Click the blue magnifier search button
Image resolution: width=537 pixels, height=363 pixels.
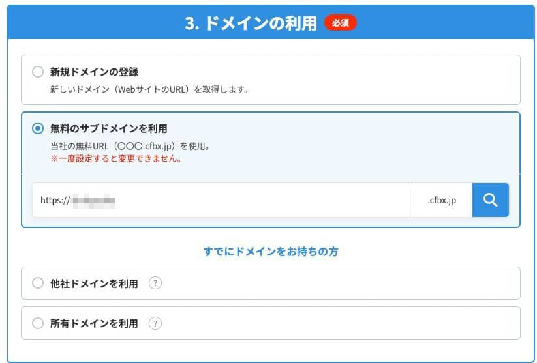point(491,200)
